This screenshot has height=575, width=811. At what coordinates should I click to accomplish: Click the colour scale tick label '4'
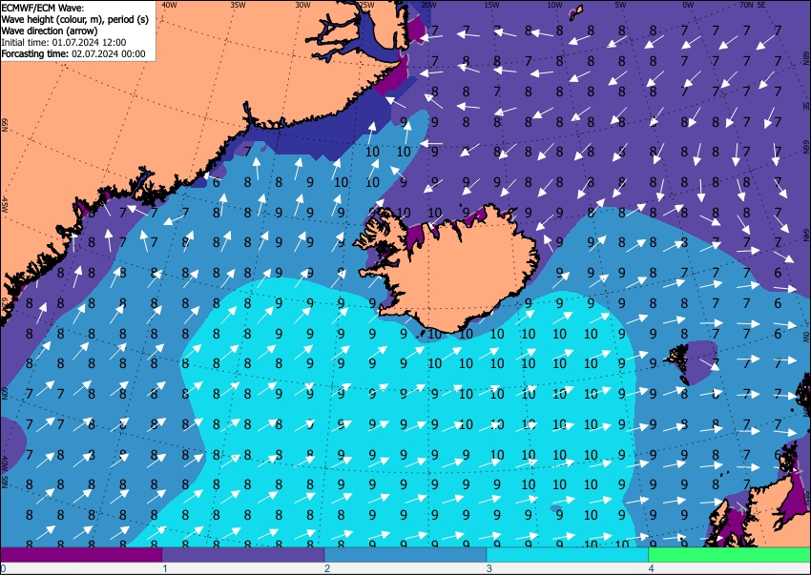[651, 568]
